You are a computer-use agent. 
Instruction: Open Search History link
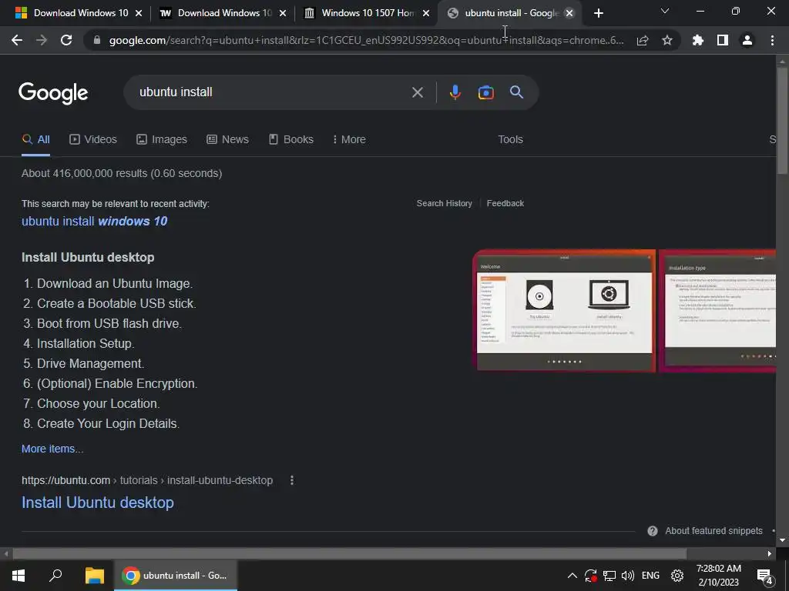pos(445,203)
